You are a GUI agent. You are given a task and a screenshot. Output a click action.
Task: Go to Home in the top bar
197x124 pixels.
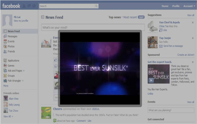(165, 6)
